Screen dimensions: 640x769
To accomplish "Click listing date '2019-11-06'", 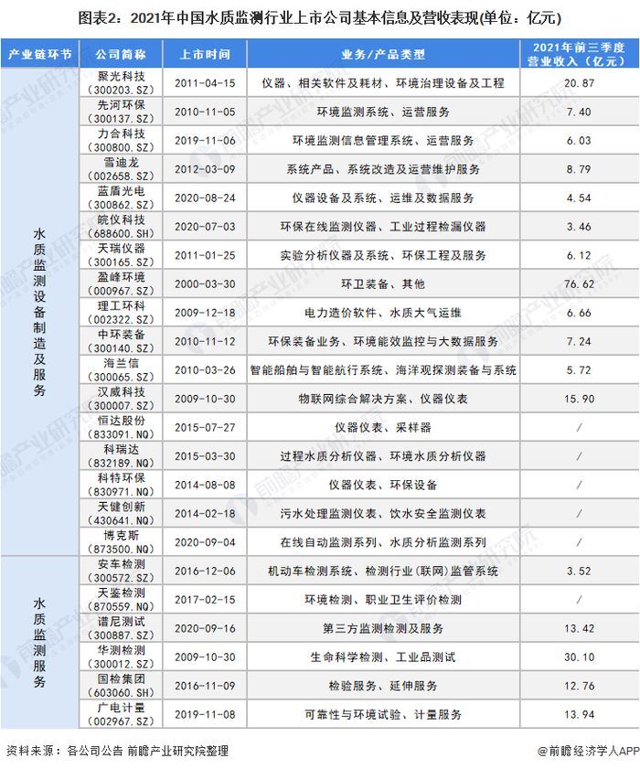I will click(x=205, y=141).
